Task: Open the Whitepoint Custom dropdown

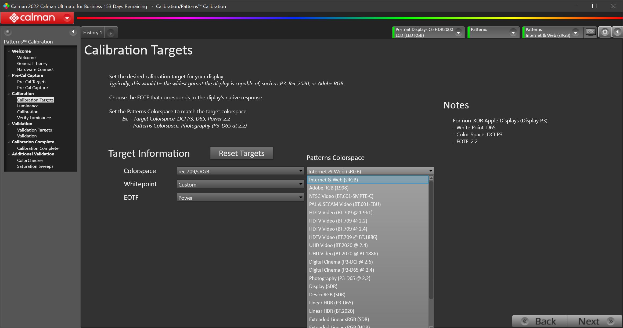Action: point(240,184)
